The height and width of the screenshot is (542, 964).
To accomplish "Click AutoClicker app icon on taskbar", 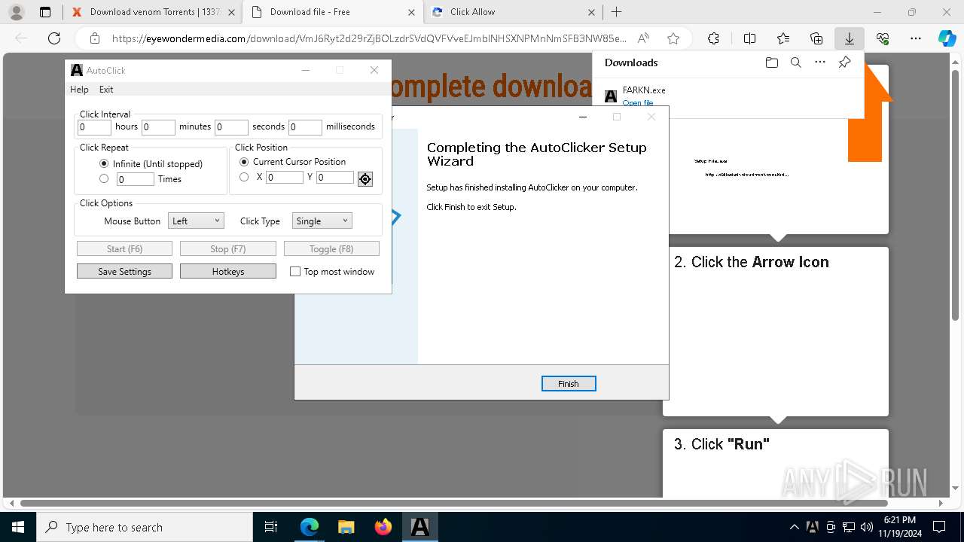I will (419, 527).
